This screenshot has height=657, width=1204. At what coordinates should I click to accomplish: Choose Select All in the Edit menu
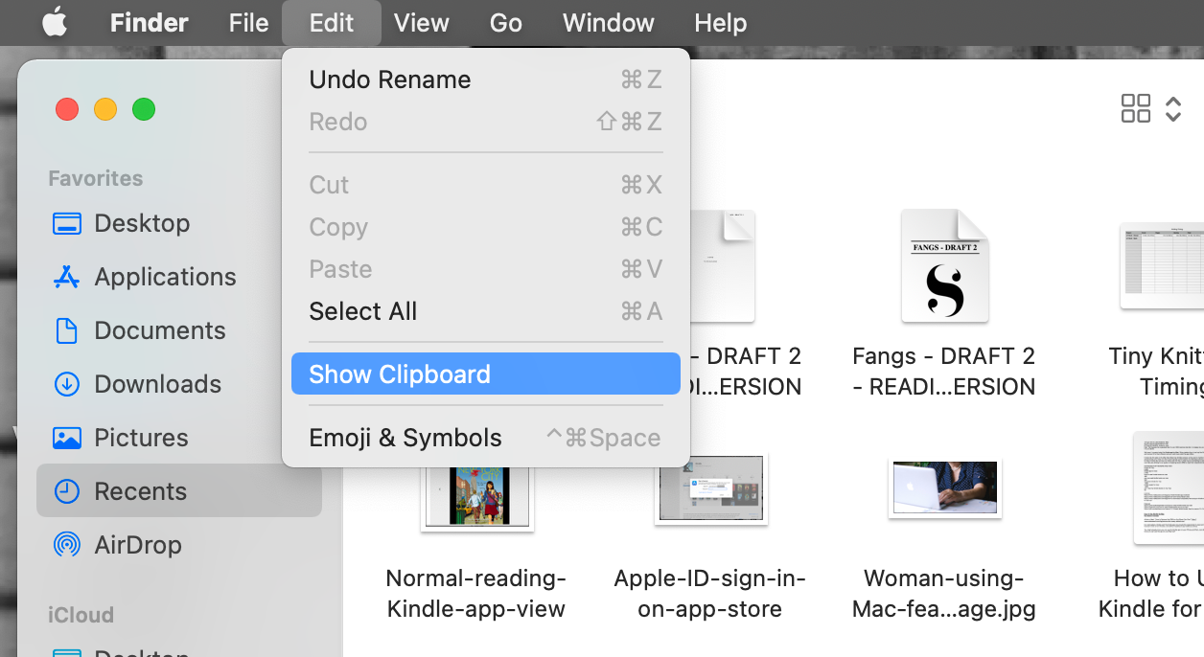[x=362, y=311]
